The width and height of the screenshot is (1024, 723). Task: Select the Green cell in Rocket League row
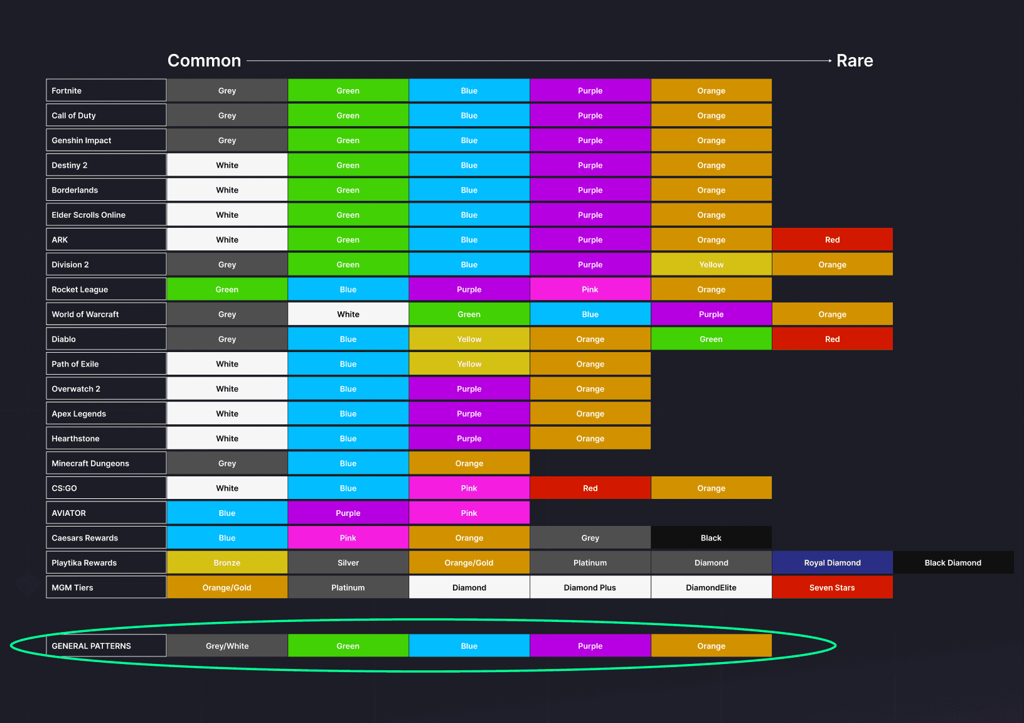pyautogui.click(x=227, y=289)
